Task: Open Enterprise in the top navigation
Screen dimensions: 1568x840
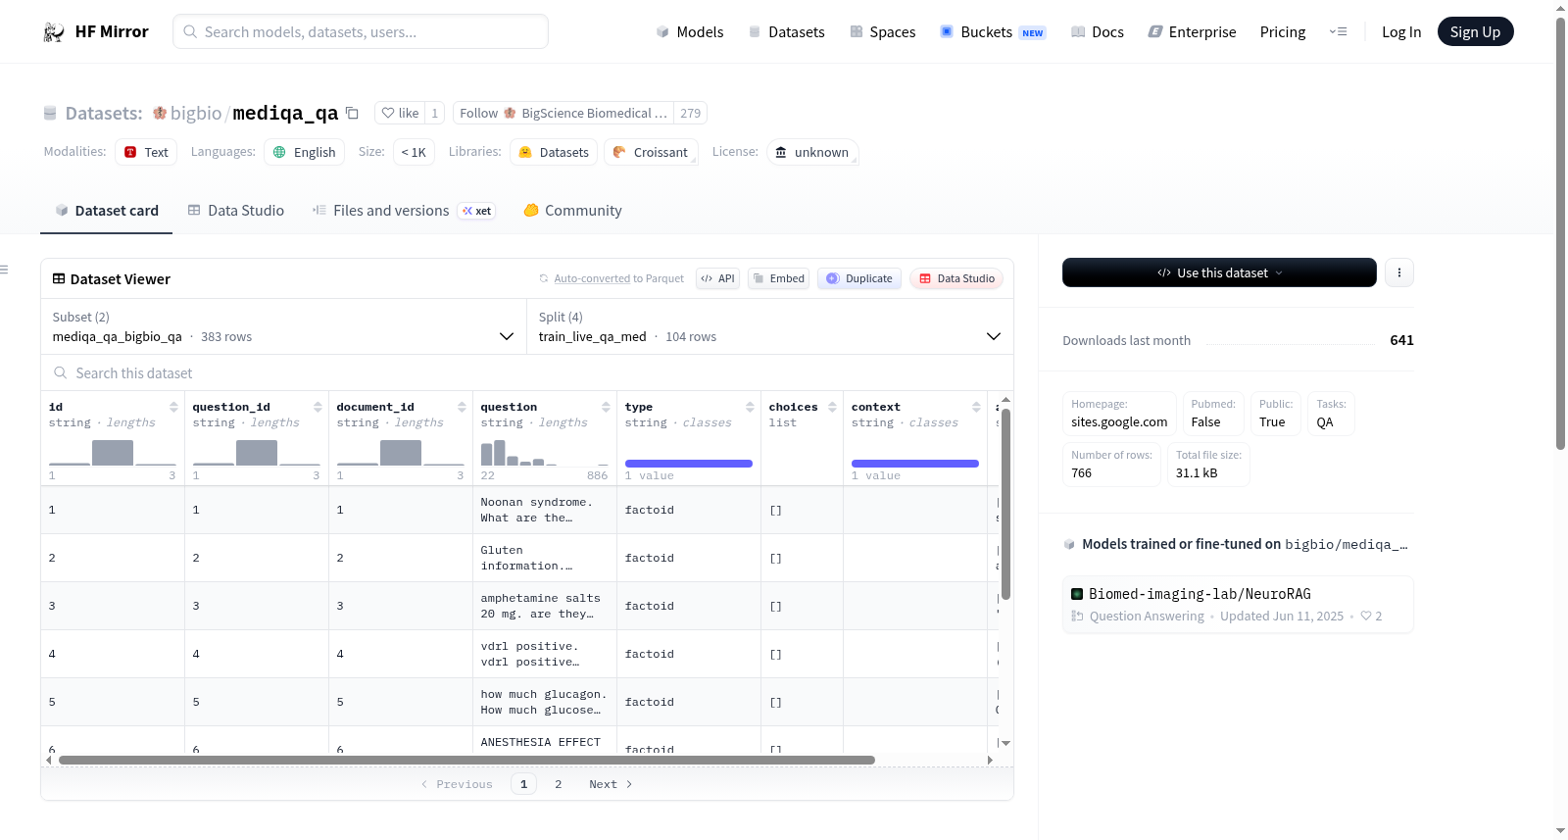Action: pos(1192,32)
